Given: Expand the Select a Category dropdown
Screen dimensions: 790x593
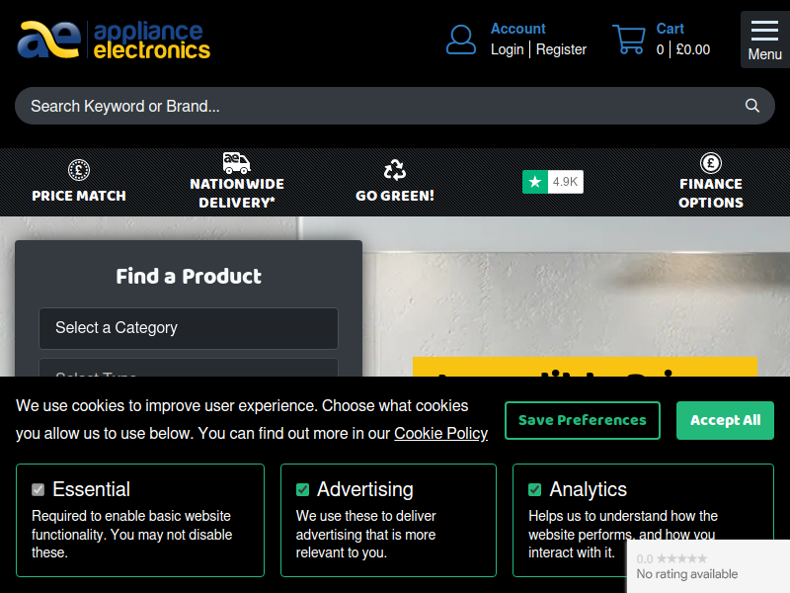Looking at the screenshot, I should point(189,328).
